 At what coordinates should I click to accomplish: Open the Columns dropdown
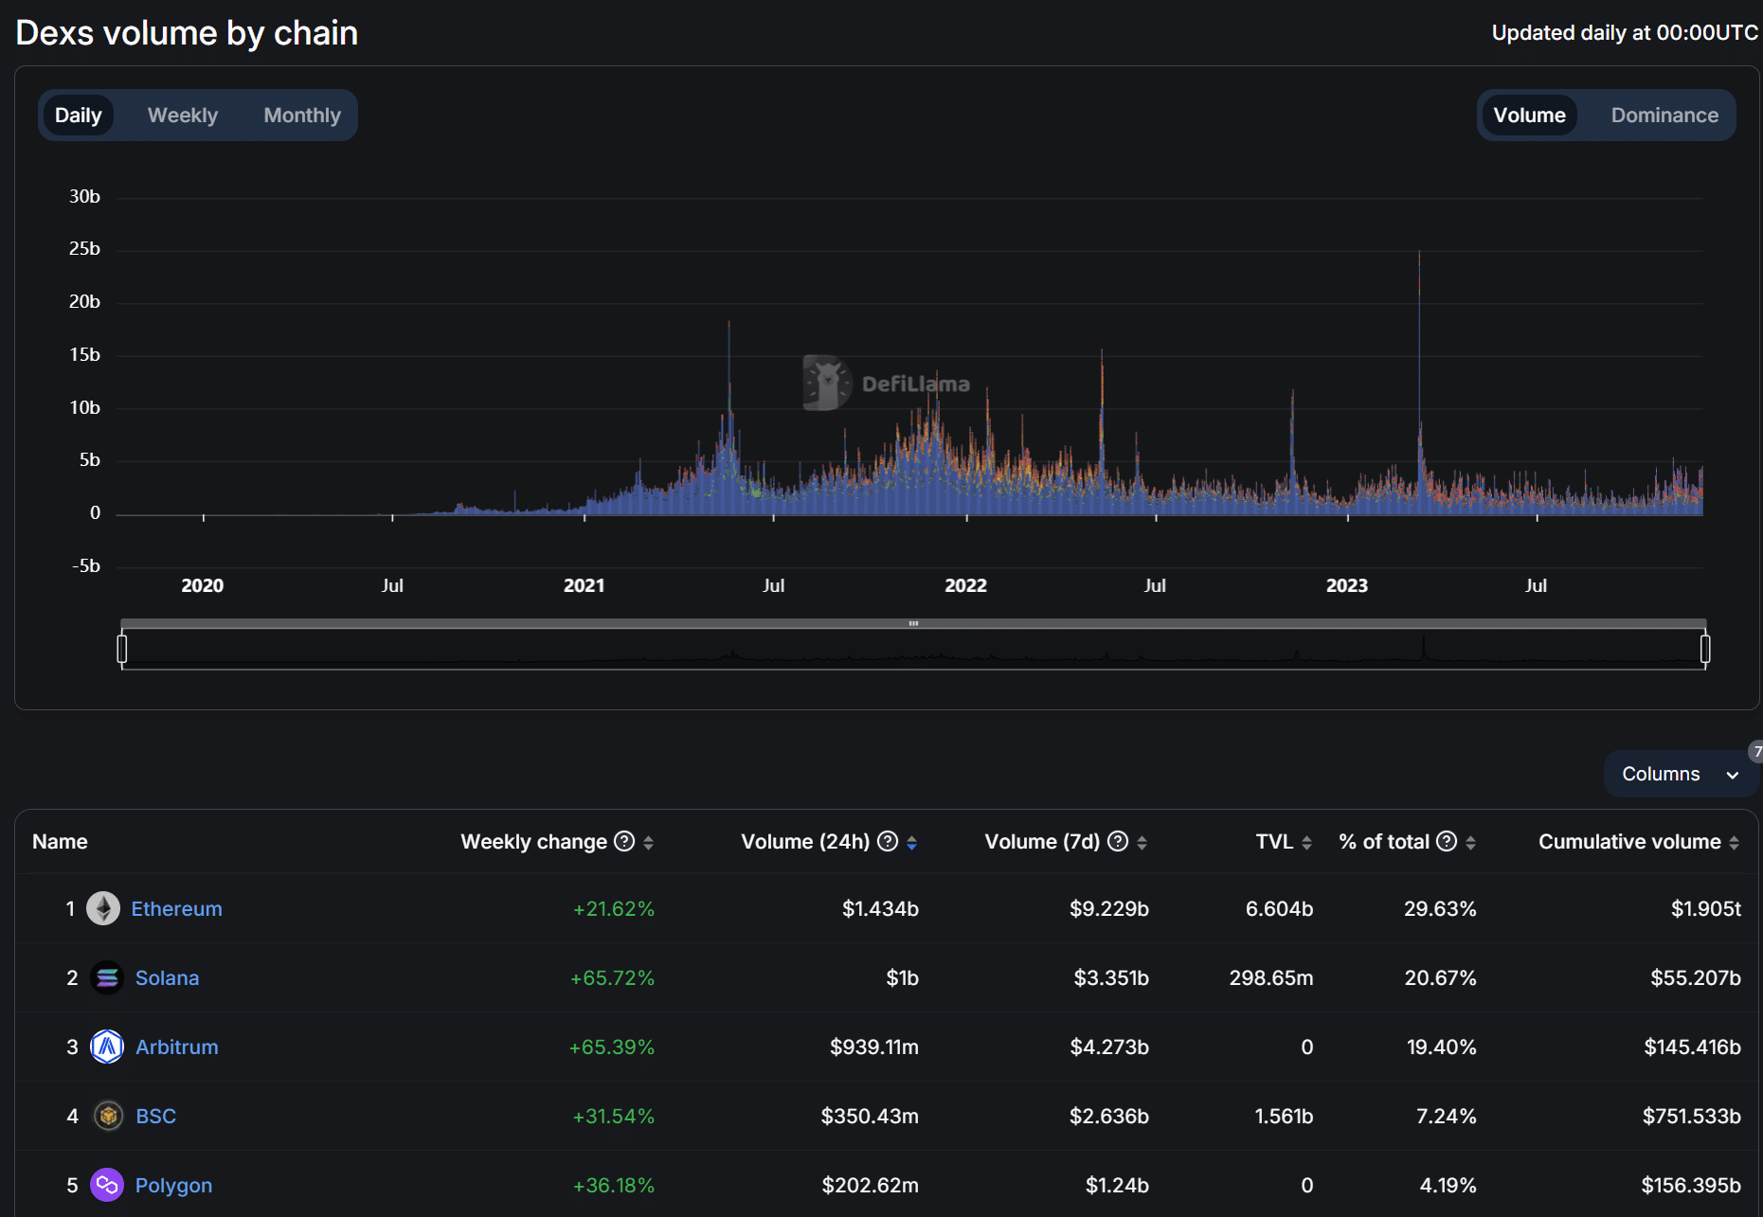[x=1681, y=774]
